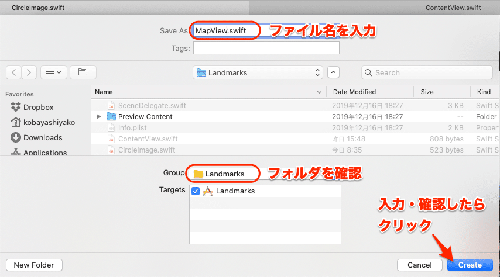Open Dropbox in the Favorites sidebar
Screen dimensions: 500x277
[x=38, y=108]
